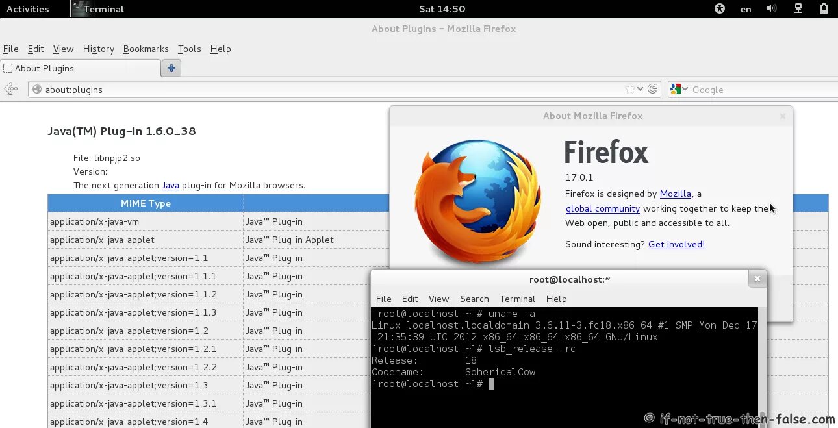
Task: Follow the Java link in plugin description
Action: pos(170,185)
